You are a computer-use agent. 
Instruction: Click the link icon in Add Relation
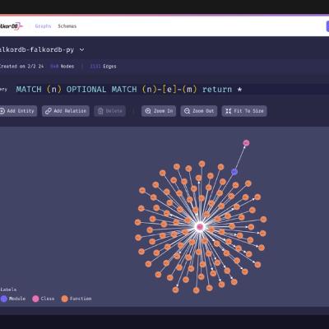(x=49, y=111)
